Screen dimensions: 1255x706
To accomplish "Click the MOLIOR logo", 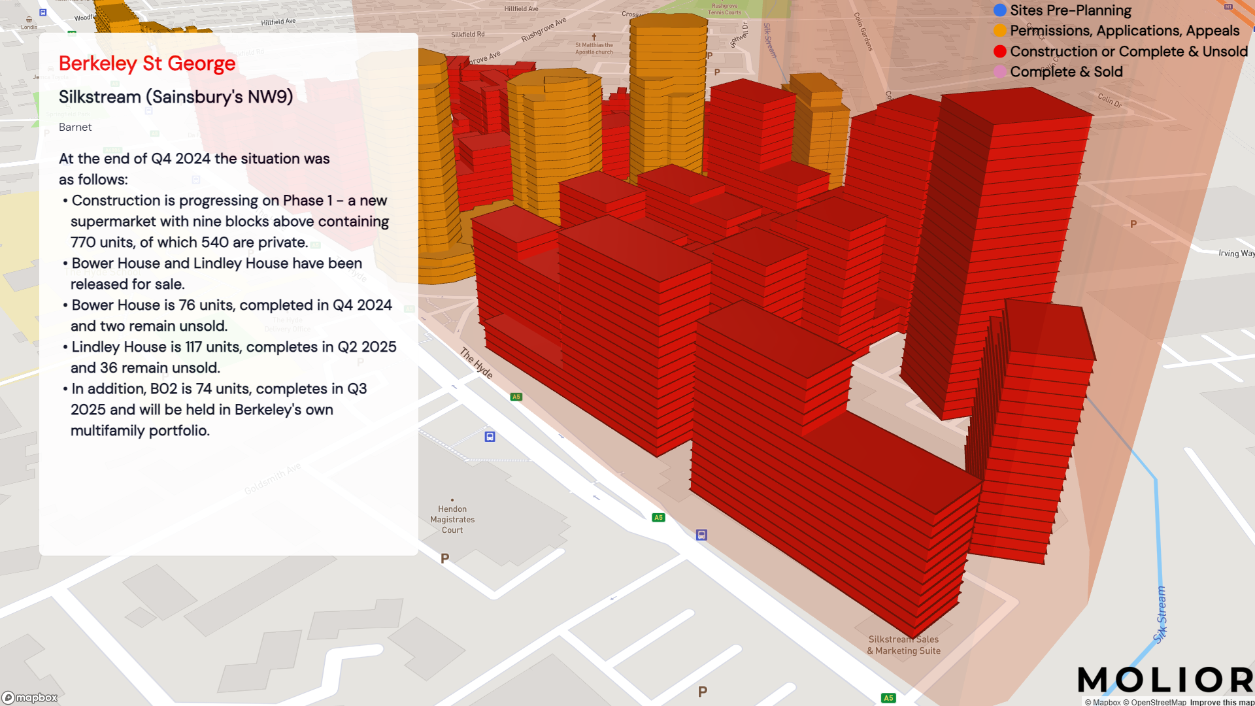I will point(1165,680).
